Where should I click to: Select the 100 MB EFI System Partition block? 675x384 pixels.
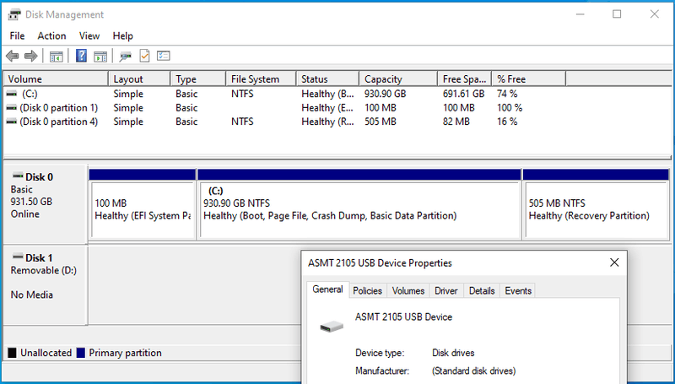(142, 204)
